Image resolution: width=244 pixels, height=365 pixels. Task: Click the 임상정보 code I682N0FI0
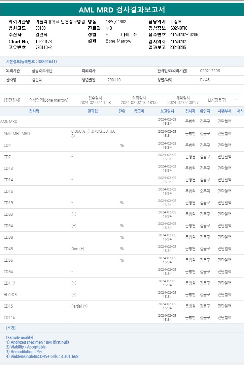click(x=178, y=28)
